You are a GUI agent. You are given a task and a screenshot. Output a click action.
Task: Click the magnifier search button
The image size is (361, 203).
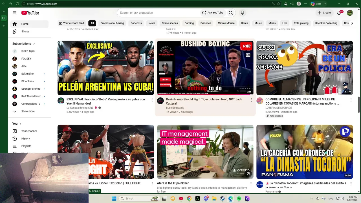[231, 13]
